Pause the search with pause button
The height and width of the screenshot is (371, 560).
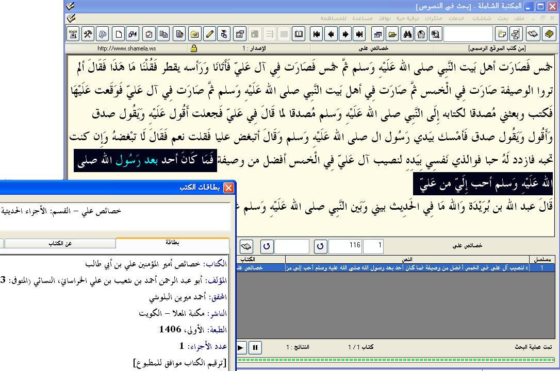pos(255,347)
